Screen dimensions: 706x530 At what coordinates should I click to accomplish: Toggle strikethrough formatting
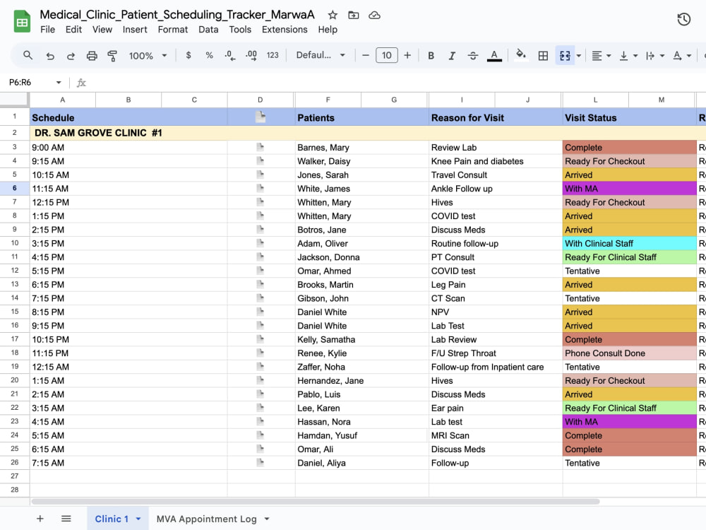point(473,55)
